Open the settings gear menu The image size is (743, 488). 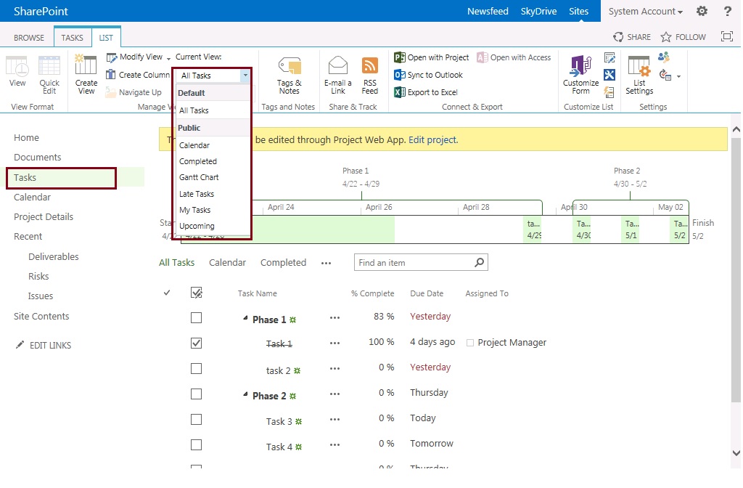[x=702, y=11]
